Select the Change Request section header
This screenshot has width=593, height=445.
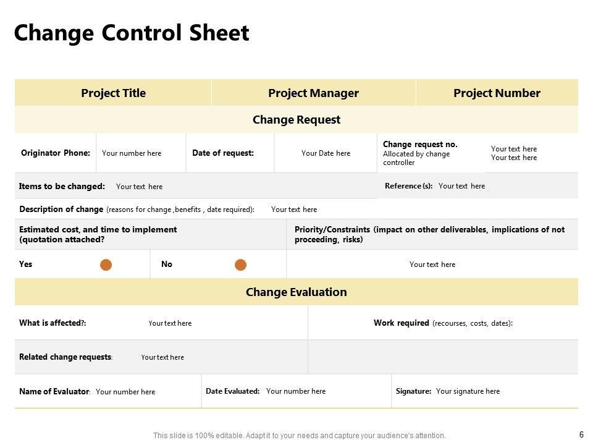(x=296, y=120)
